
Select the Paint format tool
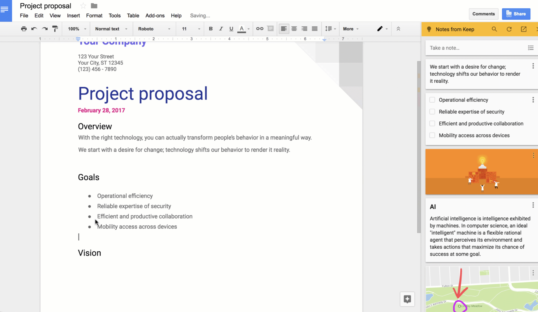(x=55, y=29)
